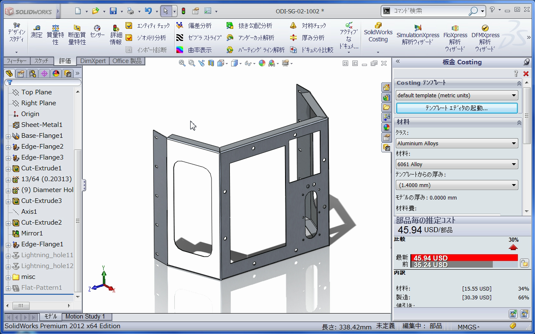Screen dimensions: 535x334
Task: Launch SolidWorks Costing tool
Action: pos(378,33)
